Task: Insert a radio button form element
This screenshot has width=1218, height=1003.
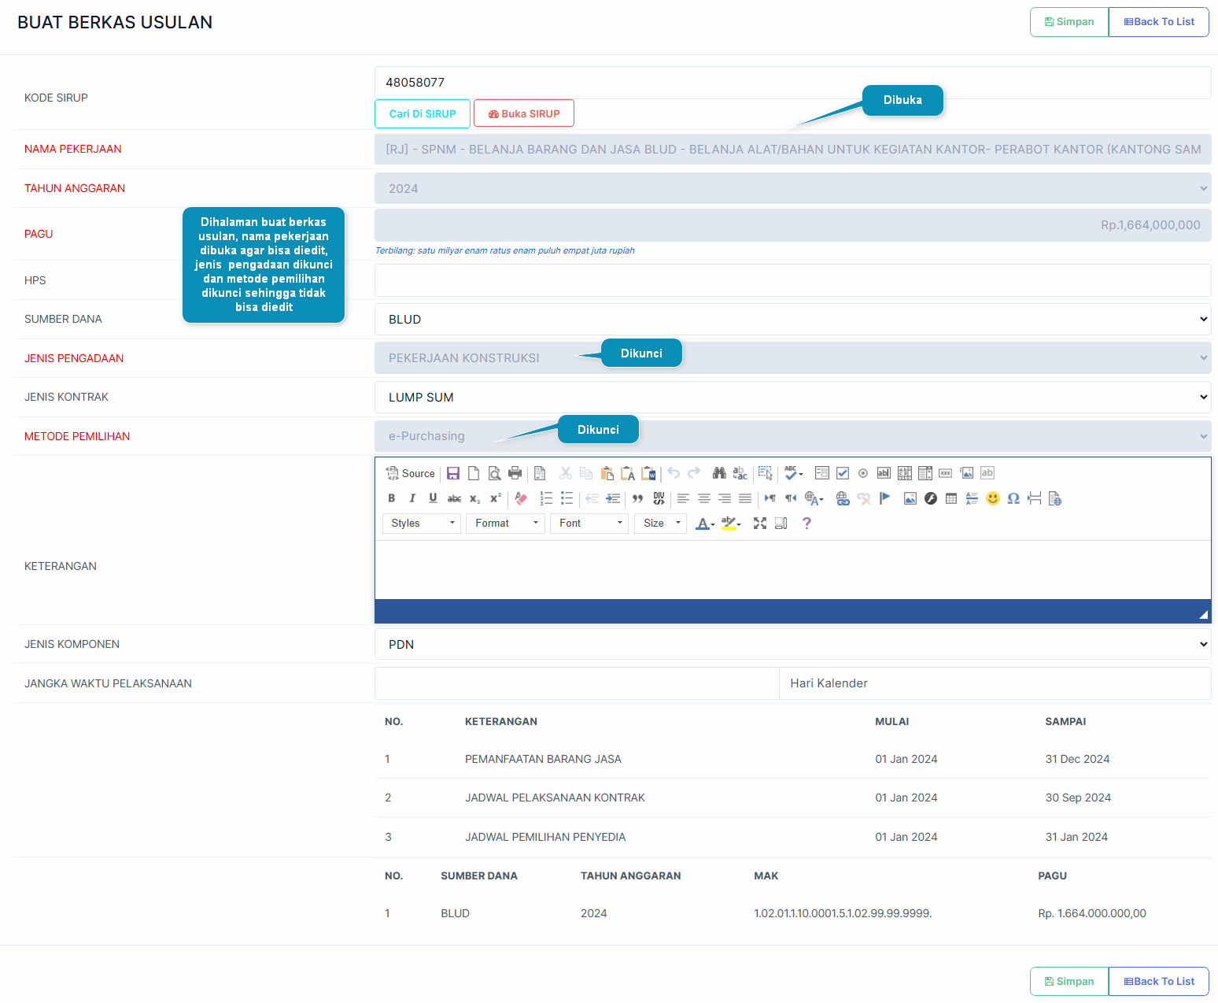Action: pyautogui.click(x=863, y=473)
